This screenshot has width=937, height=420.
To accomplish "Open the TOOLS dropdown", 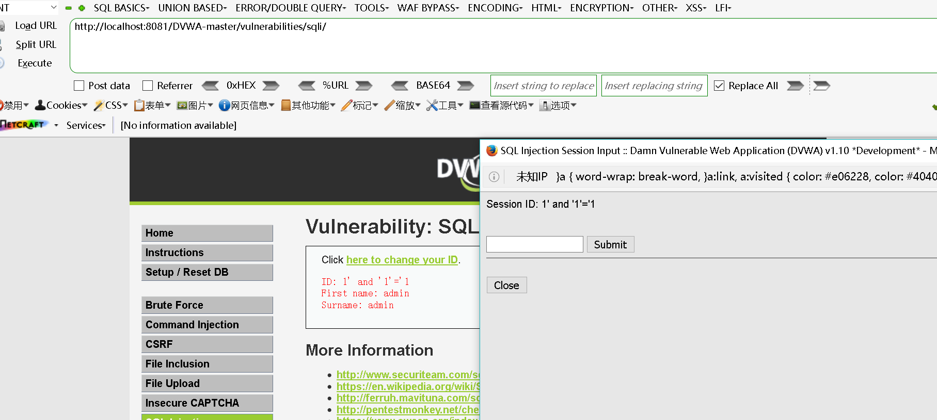I will [x=372, y=8].
